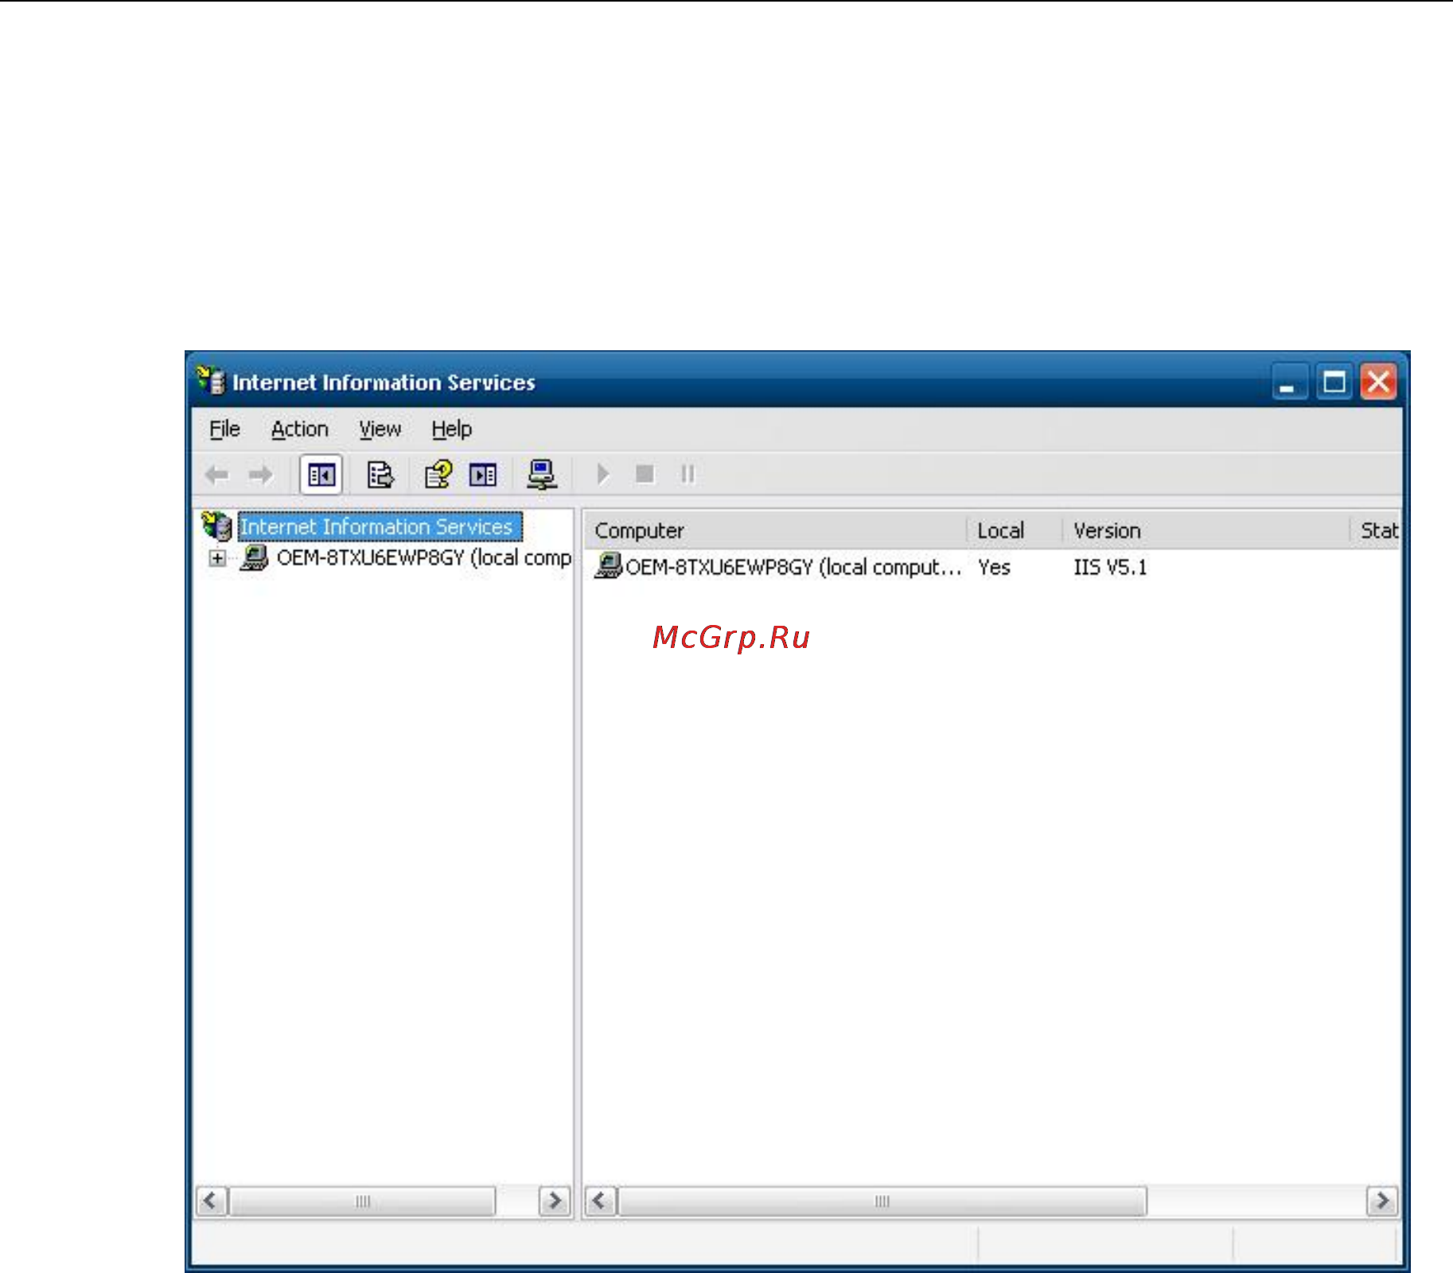The image size is (1453, 1273).
Task: Open the Action menu
Action: tap(299, 429)
